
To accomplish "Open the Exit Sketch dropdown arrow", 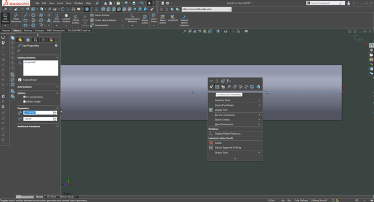I will pos(5,26).
